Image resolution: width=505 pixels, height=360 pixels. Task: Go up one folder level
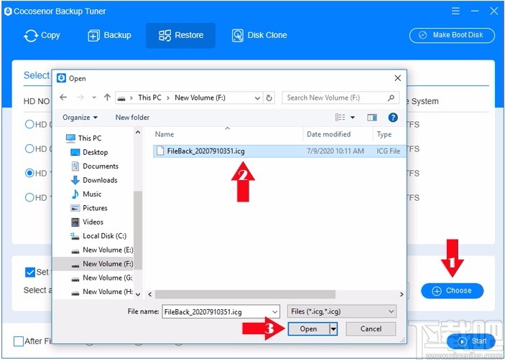(107, 98)
